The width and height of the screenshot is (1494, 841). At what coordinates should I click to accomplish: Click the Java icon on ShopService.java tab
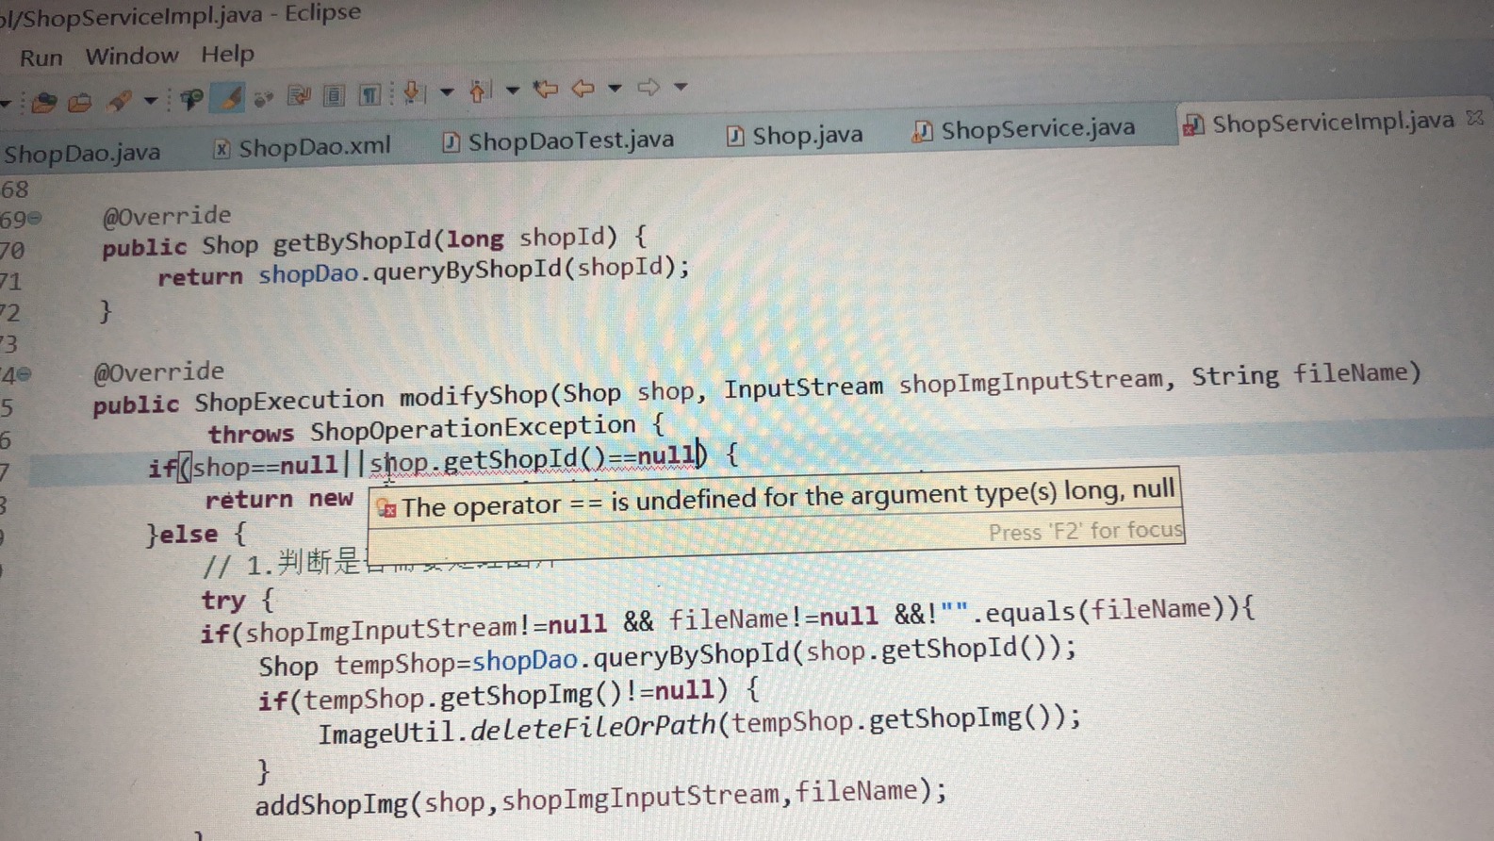coord(922,131)
